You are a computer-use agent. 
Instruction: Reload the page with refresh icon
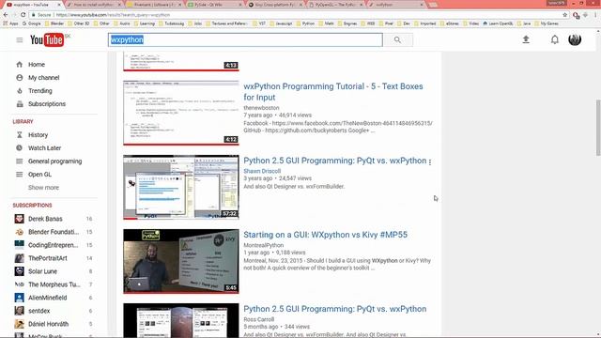[23, 15]
